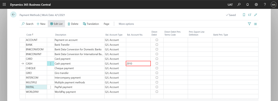Expand More options in the action bar
This screenshot has width=278, height=101.
point(126,24)
